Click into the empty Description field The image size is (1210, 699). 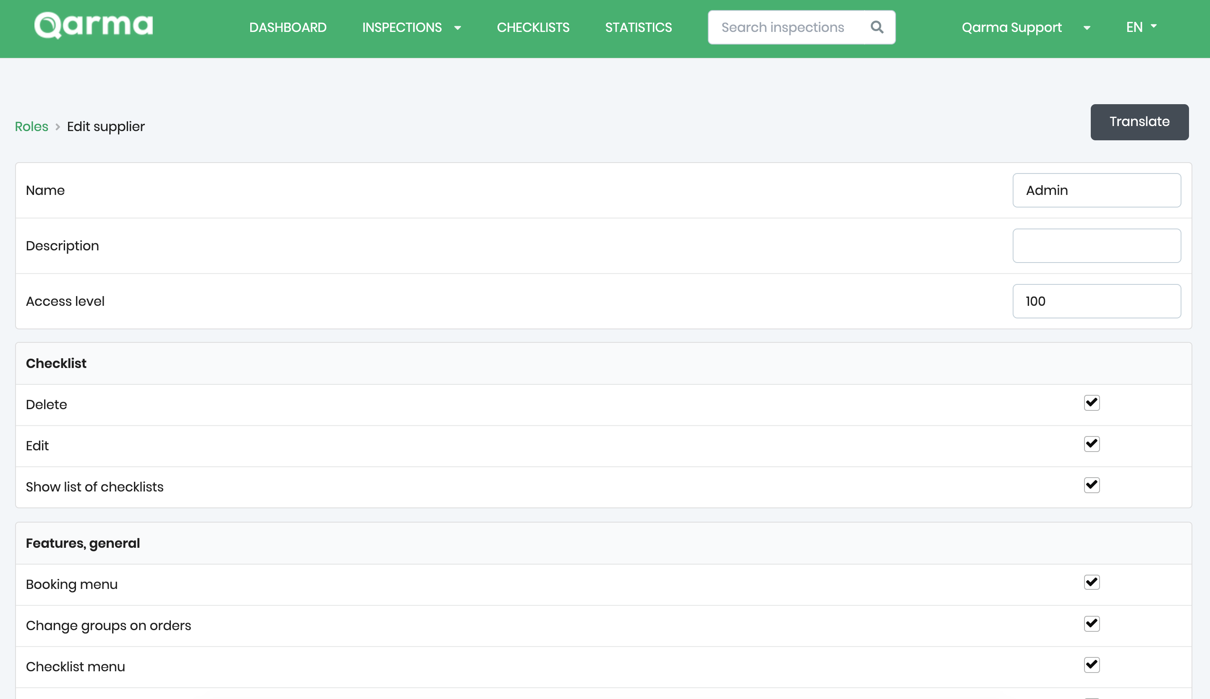(x=1096, y=246)
